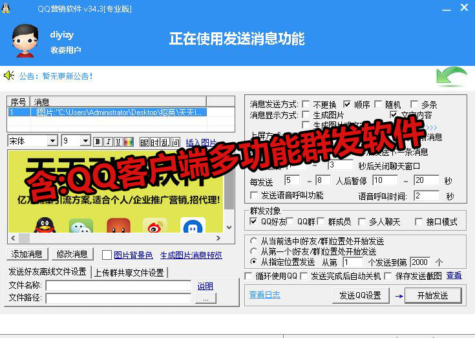Open the 查看日志 link

coord(264,295)
